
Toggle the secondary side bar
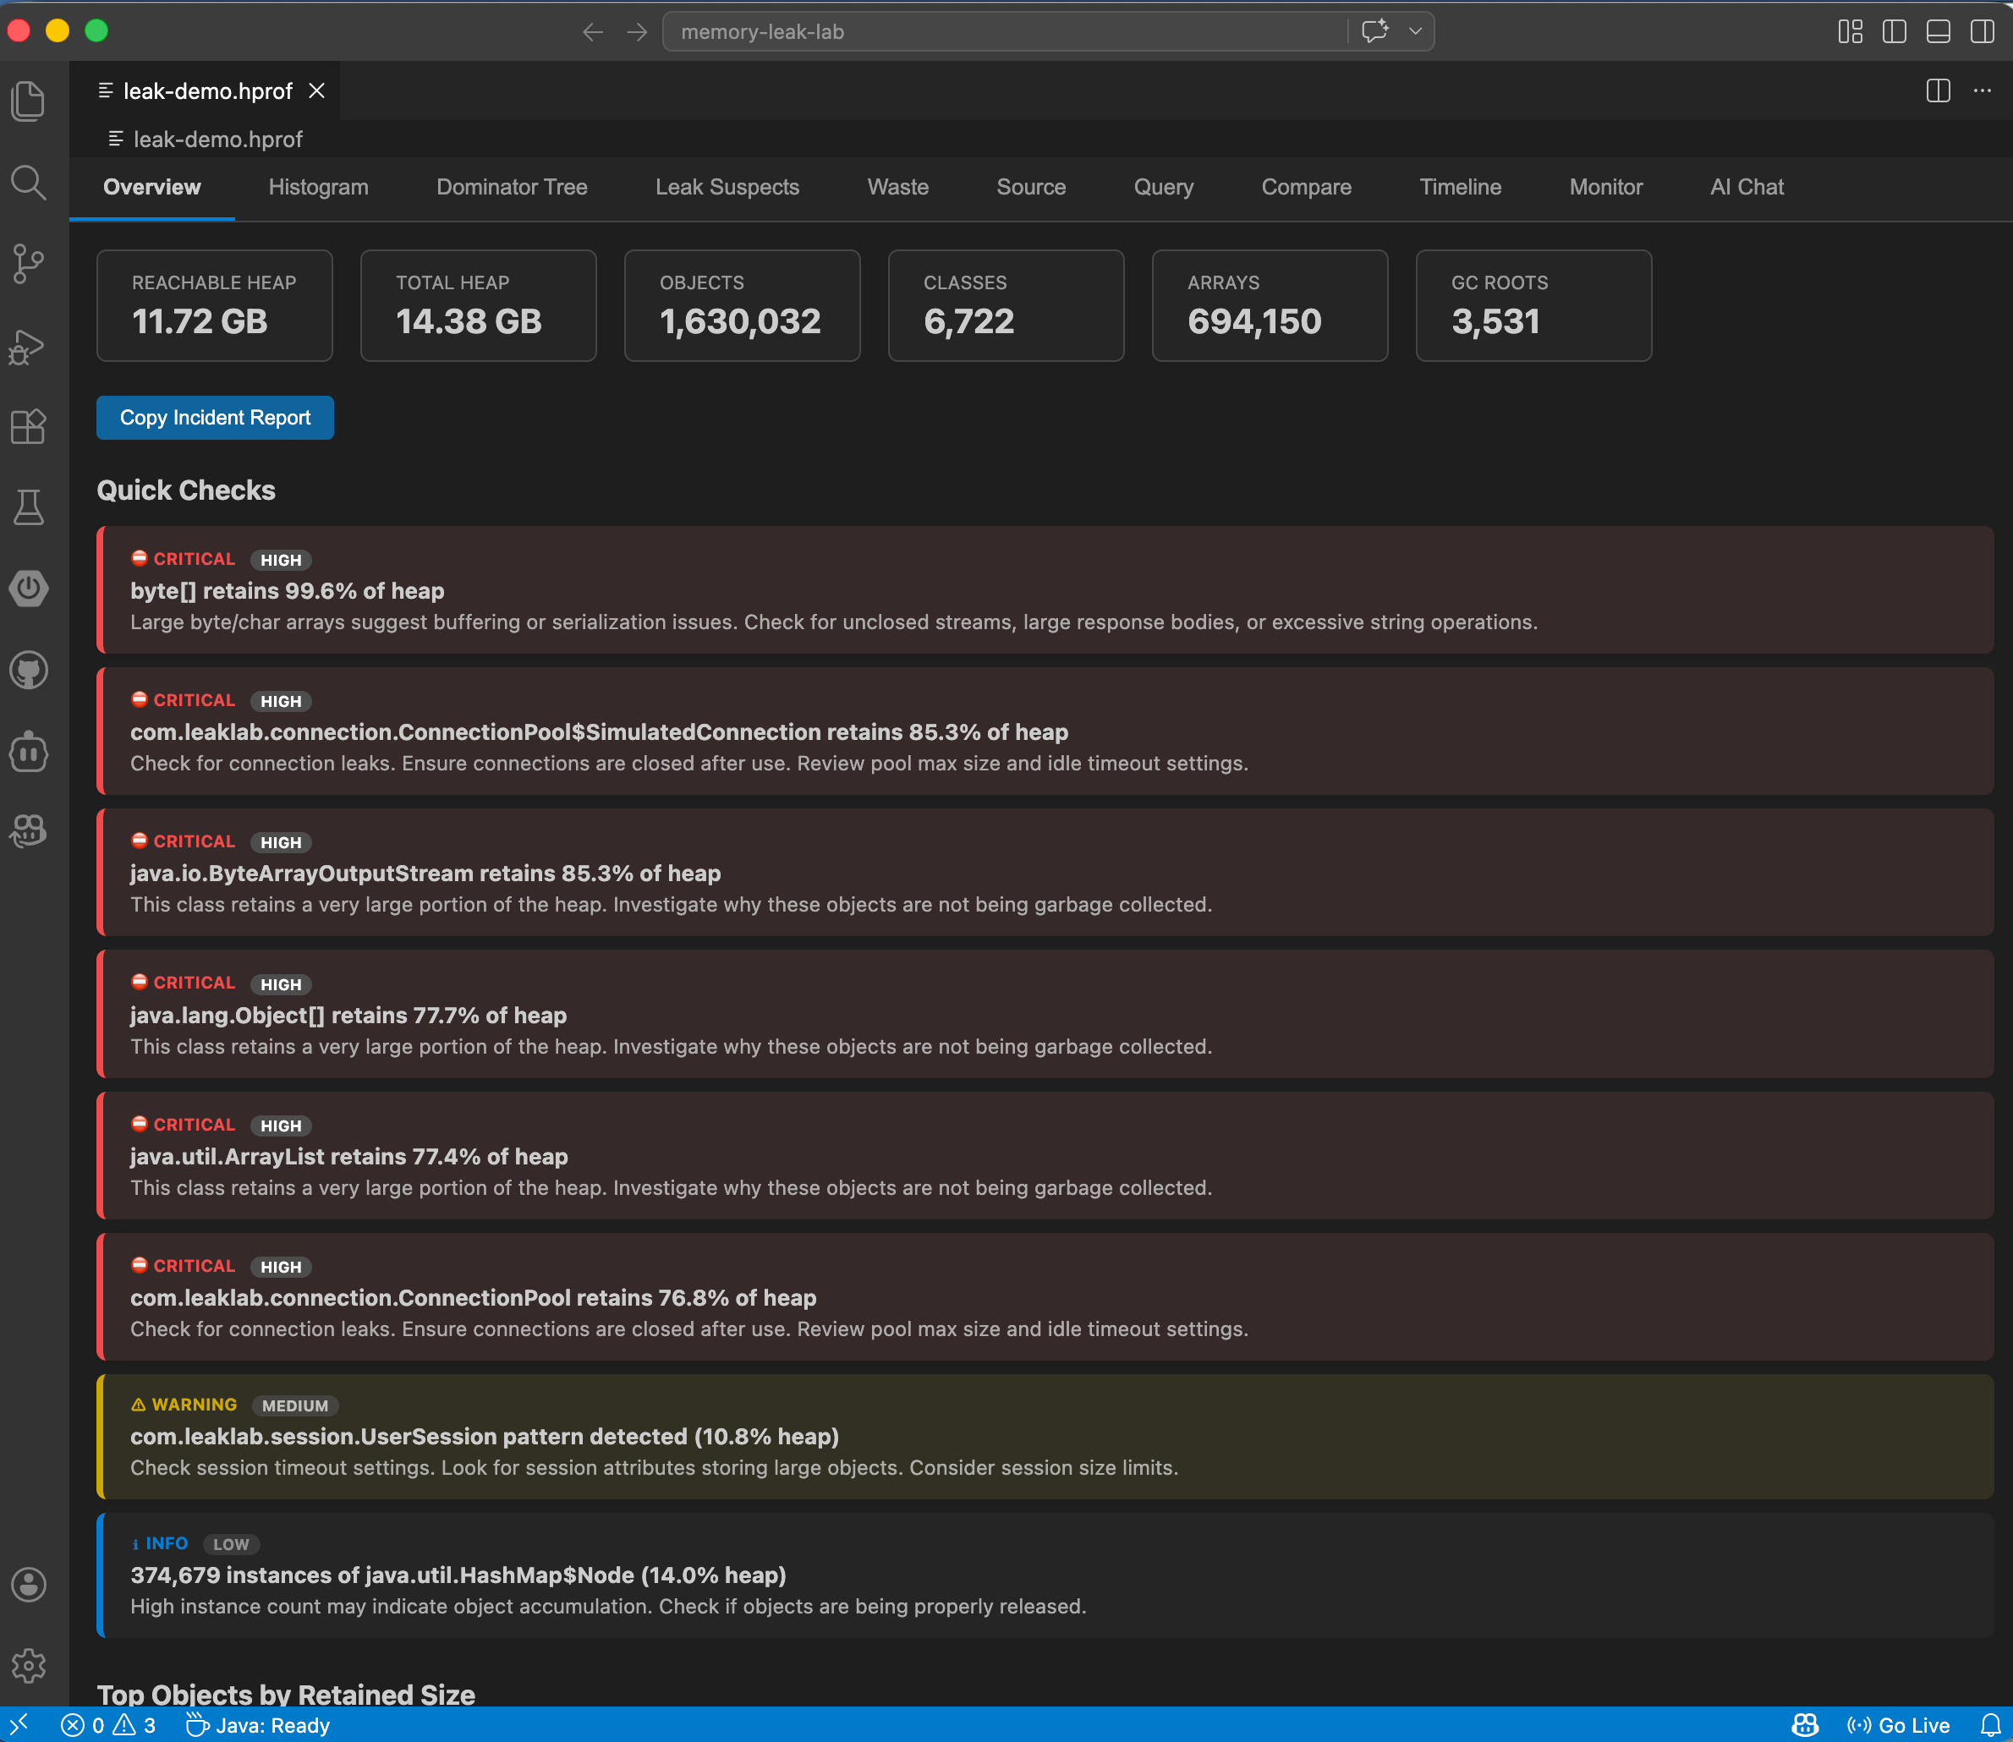point(1982,32)
